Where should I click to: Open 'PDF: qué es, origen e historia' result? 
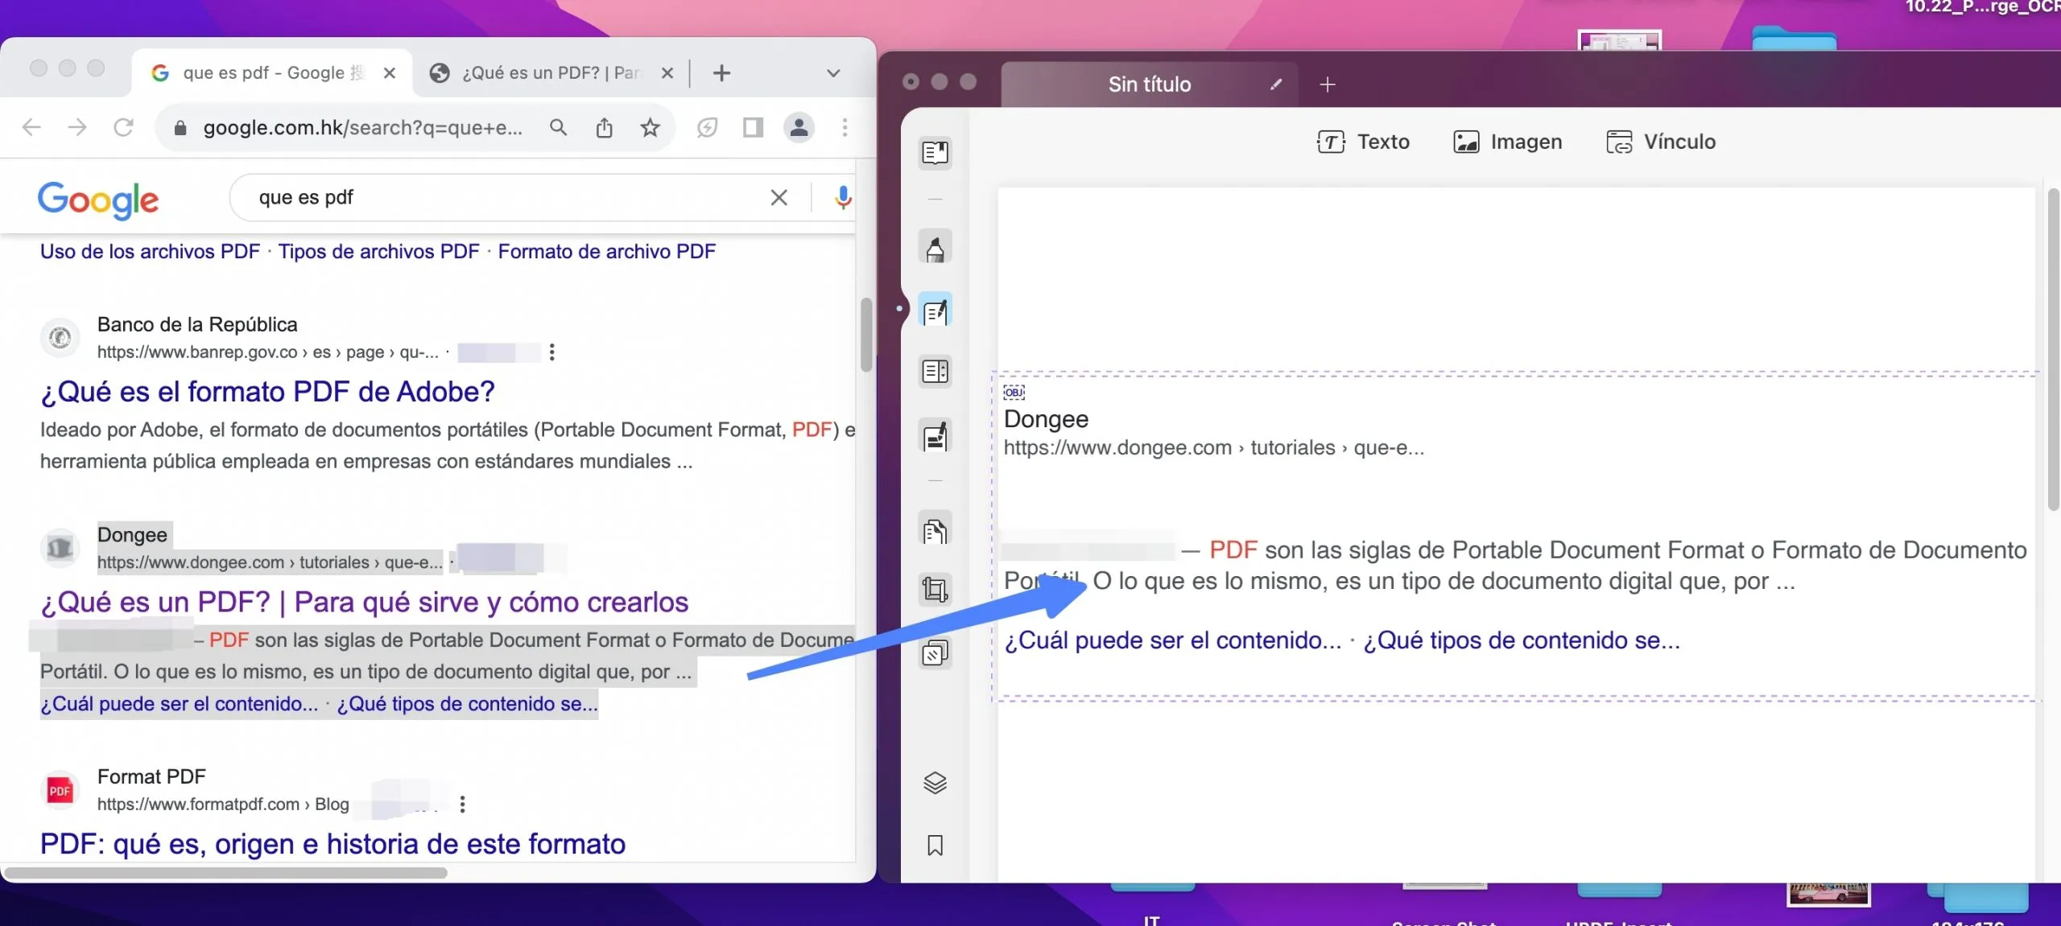332,843
